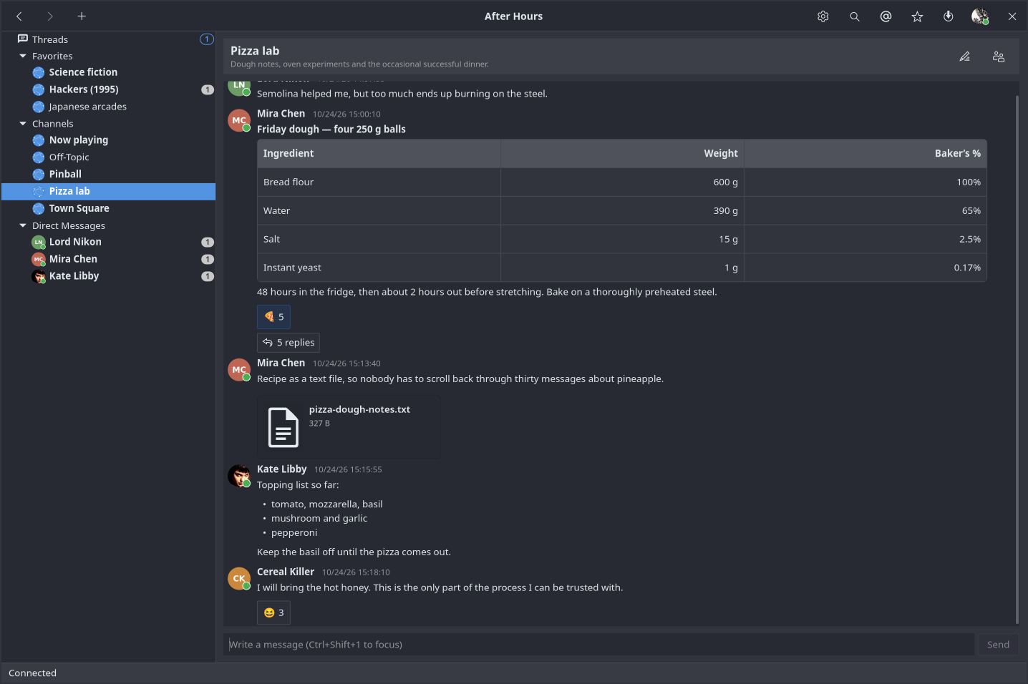Click the Weight column header
1028x684 pixels.
click(x=622, y=154)
